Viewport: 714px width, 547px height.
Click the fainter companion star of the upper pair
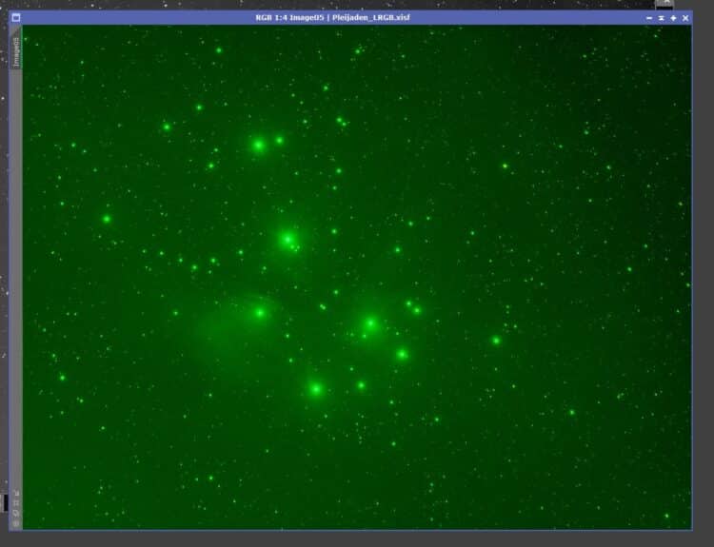pos(279,141)
